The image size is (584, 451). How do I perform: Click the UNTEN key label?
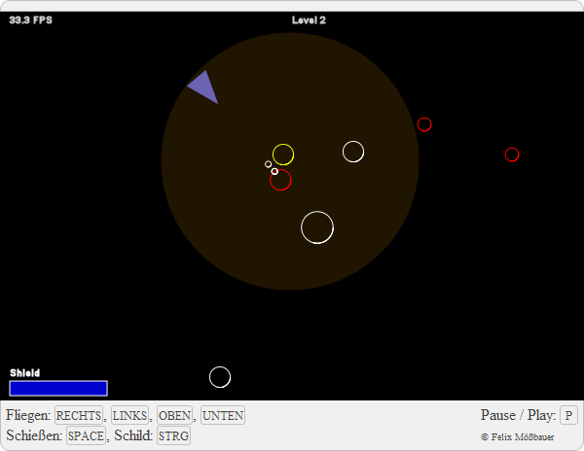pos(223,415)
